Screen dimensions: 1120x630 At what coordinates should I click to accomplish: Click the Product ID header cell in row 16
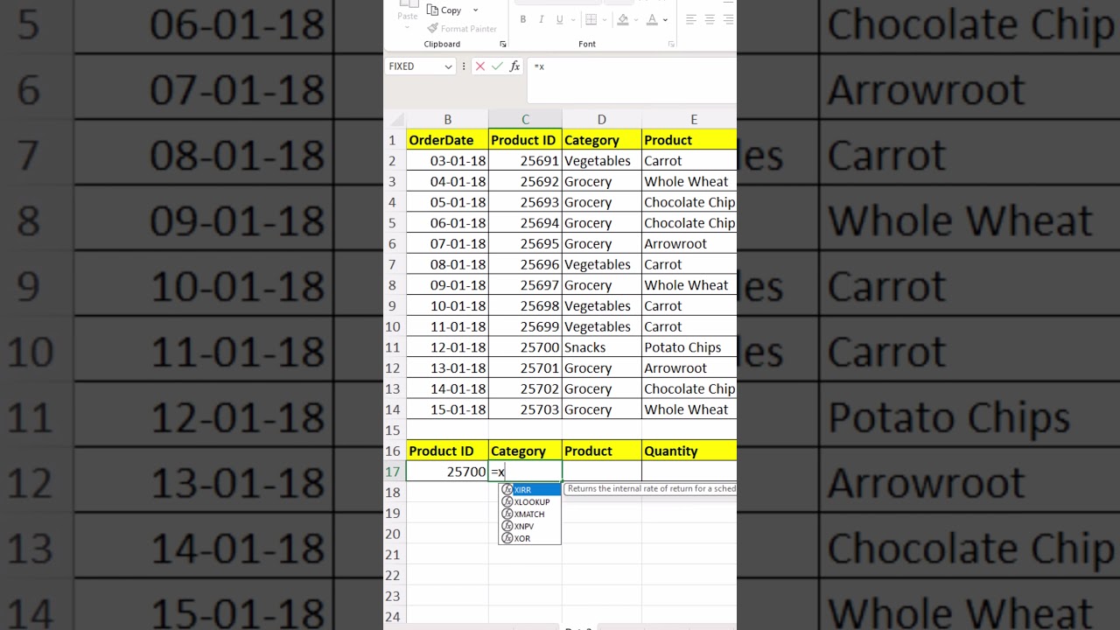pyautogui.click(x=447, y=451)
